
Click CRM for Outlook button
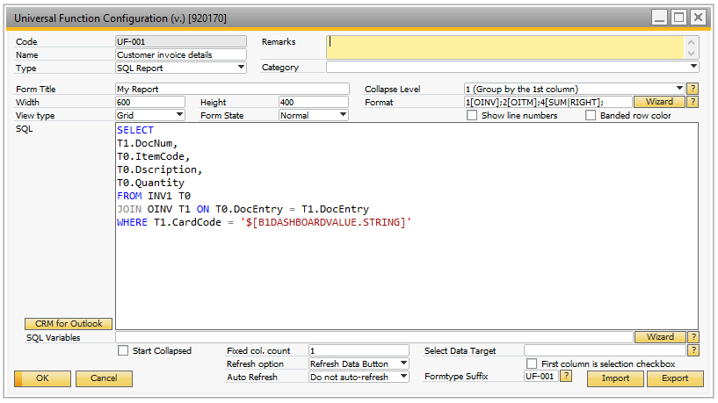(69, 323)
